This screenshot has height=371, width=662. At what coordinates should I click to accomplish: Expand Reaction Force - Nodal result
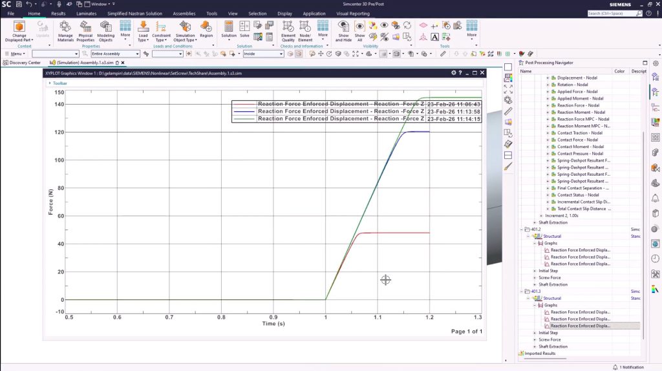click(548, 105)
